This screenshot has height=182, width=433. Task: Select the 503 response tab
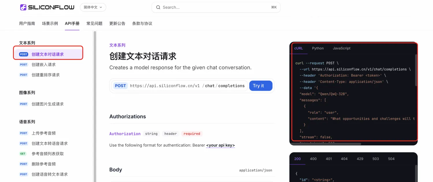[376, 159]
